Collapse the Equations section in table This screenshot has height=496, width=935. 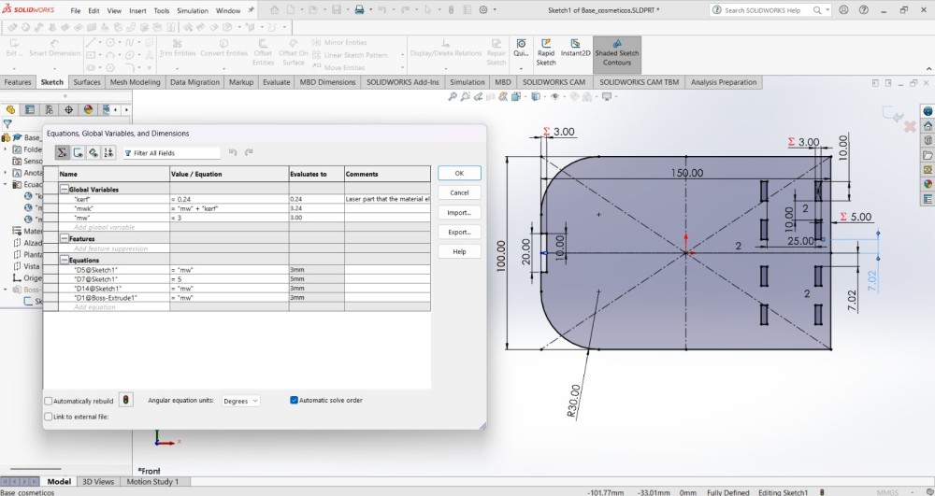pyautogui.click(x=65, y=261)
